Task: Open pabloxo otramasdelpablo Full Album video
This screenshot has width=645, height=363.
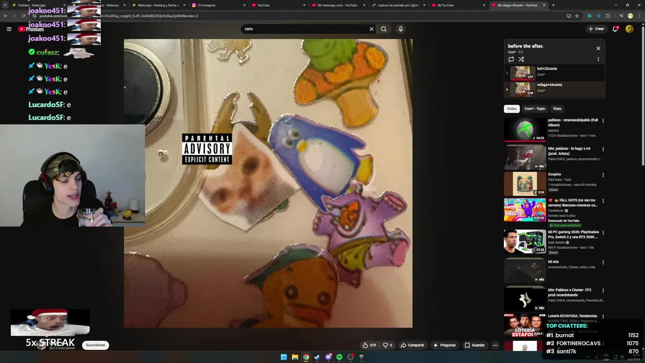Action: click(525, 130)
